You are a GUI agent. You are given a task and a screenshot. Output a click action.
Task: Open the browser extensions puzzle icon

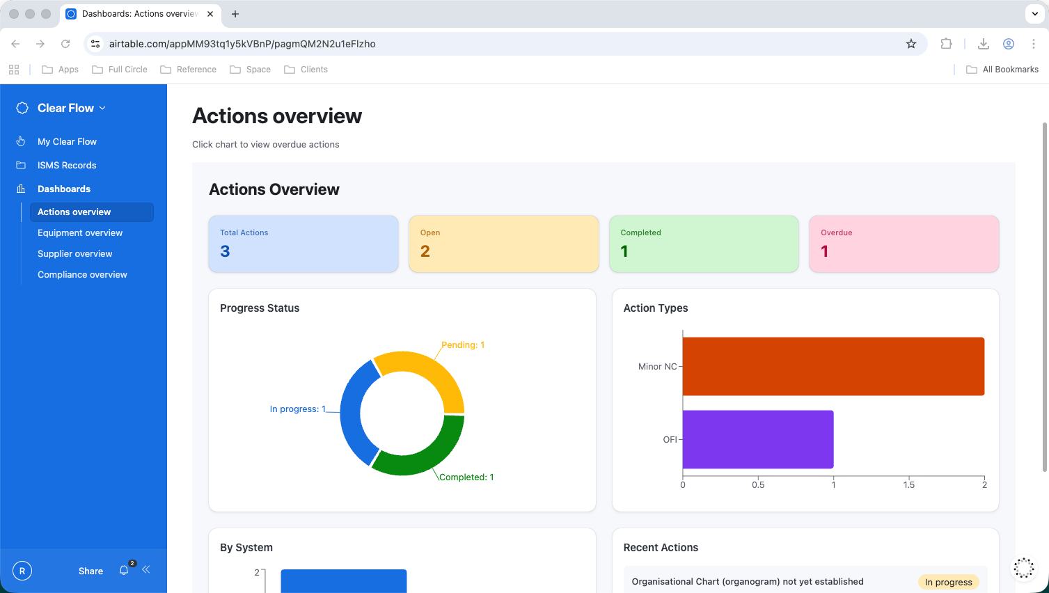coord(946,44)
